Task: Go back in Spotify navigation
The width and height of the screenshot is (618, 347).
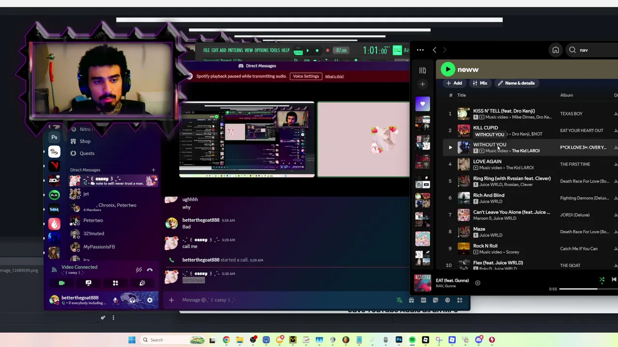Action: coord(435,50)
